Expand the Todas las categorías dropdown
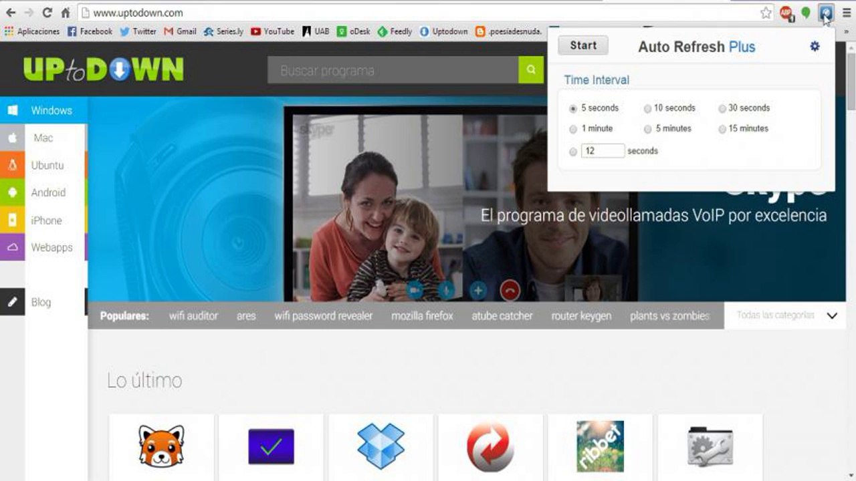 pyautogui.click(x=786, y=315)
